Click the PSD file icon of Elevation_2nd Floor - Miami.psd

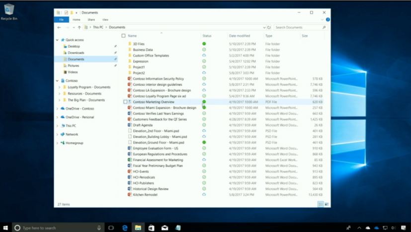tap(130, 130)
